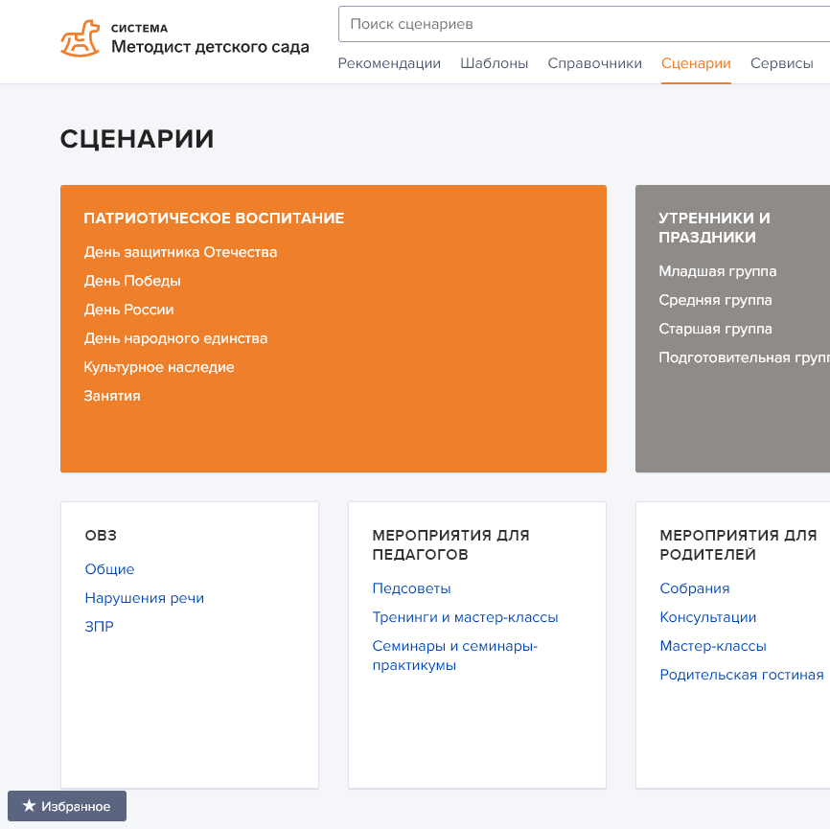Viewport: 830px width, 829px height.
Task: Open Нарушения речи link
Action: 145,598
